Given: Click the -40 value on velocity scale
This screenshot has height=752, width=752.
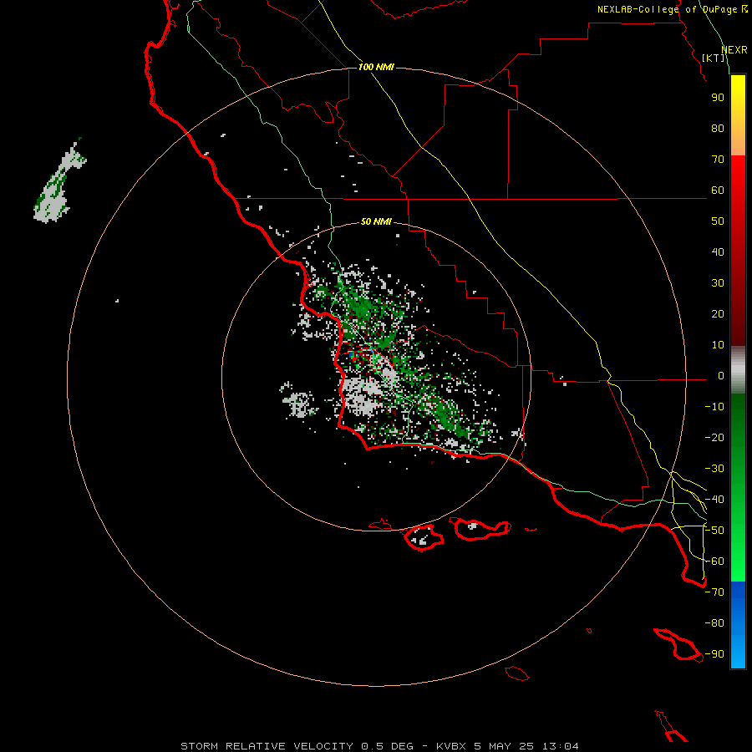Looking at the screenshot, I should pos(714,500).
